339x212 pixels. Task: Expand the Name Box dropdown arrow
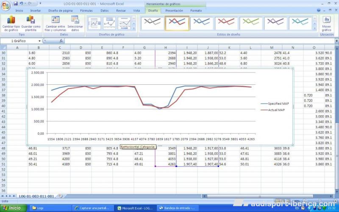point(39,41)
